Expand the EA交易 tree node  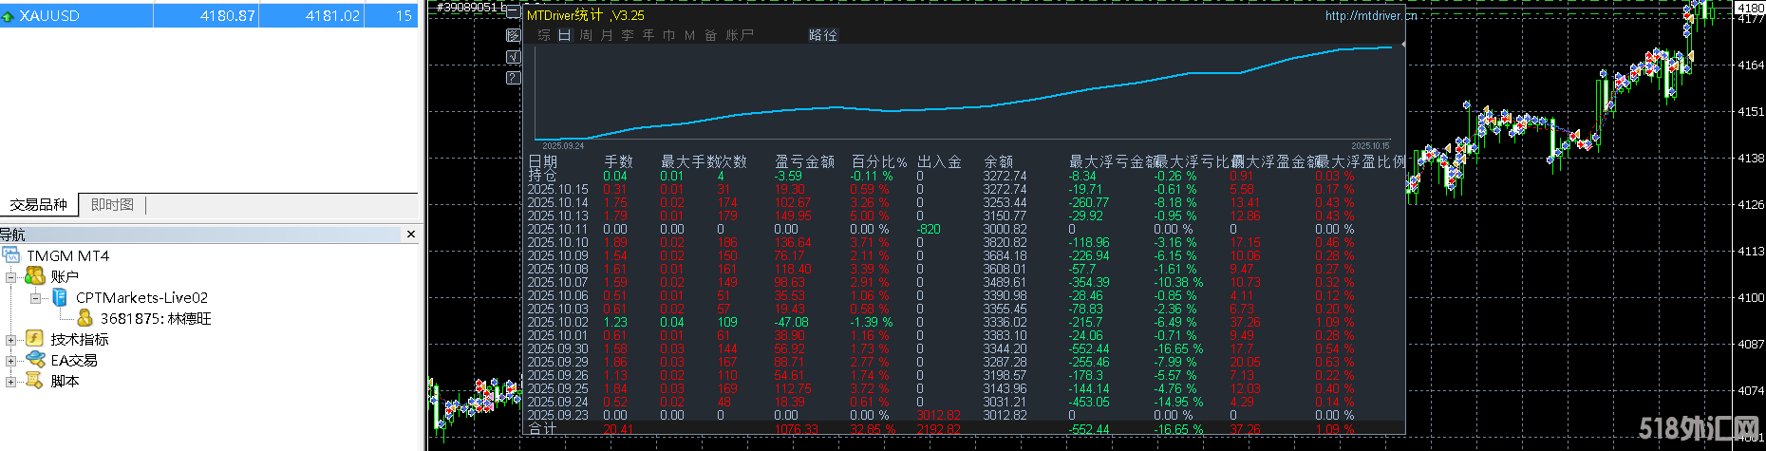(x=11, y=361)
